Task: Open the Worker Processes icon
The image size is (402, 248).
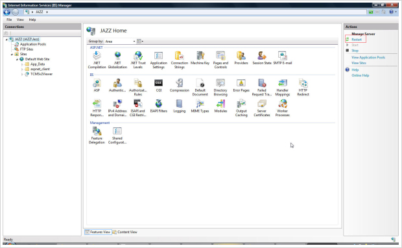Action: click(282, 108)
